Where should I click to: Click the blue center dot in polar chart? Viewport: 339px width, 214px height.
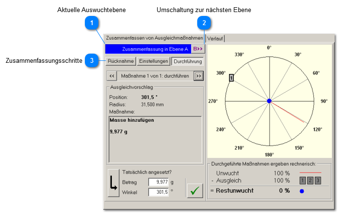[x=269, y=101]
